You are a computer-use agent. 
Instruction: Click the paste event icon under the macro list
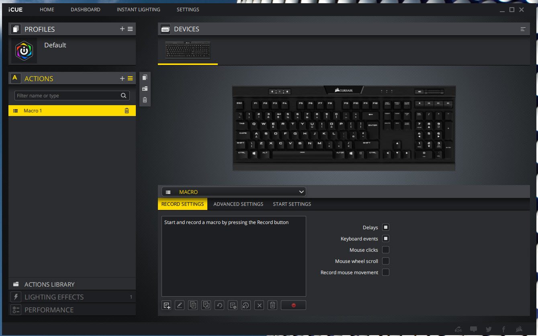pyautogui.click(x=206, y=305)
